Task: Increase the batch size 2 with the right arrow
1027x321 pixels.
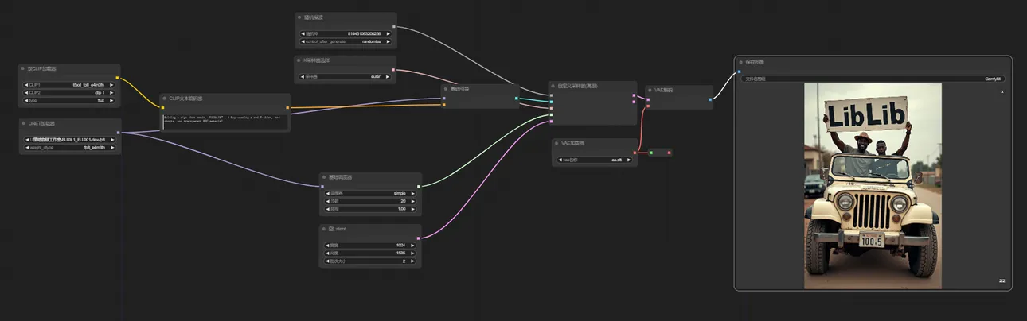Action: pos(412,261)
